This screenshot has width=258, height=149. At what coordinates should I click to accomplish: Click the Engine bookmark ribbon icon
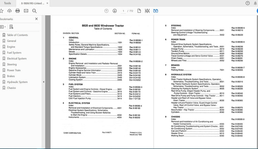tap(4, 47)
